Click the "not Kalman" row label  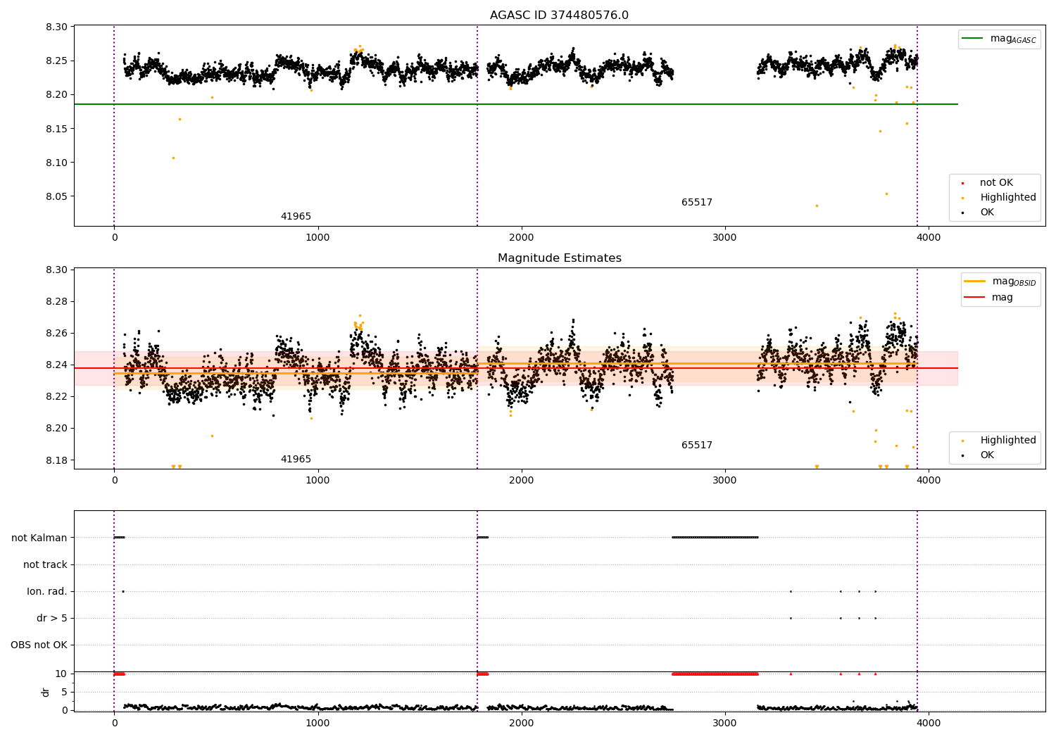[39, 538]
